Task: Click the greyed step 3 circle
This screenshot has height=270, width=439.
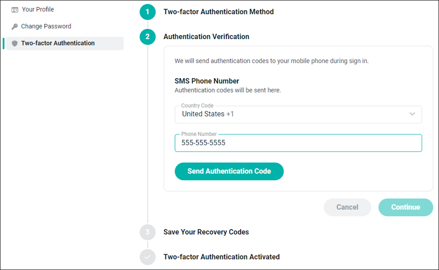Action: 148,232
